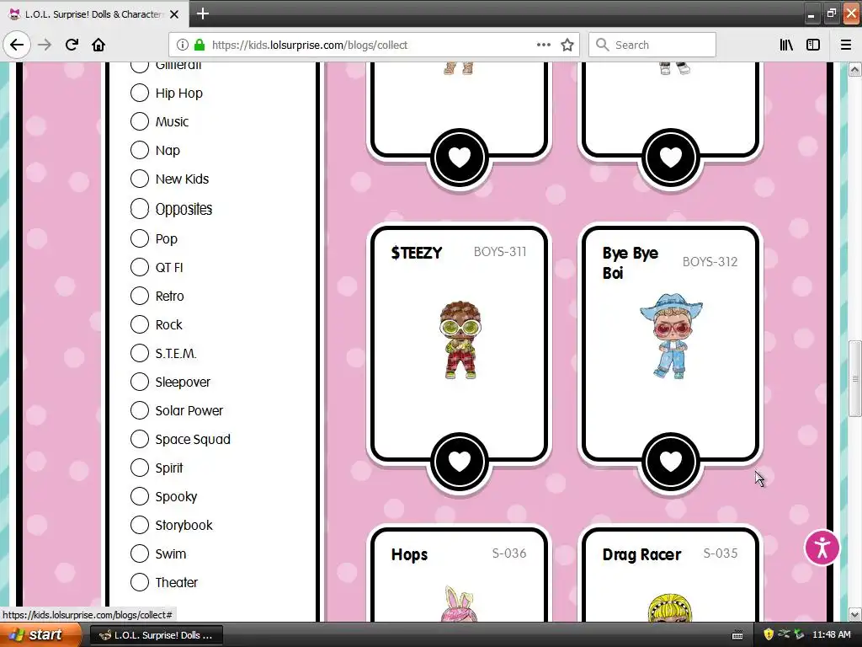Choose the Space Squad filter option
The width and height of the screenshot is (862, 647).
pyautogui.click(x=140, y=438)
